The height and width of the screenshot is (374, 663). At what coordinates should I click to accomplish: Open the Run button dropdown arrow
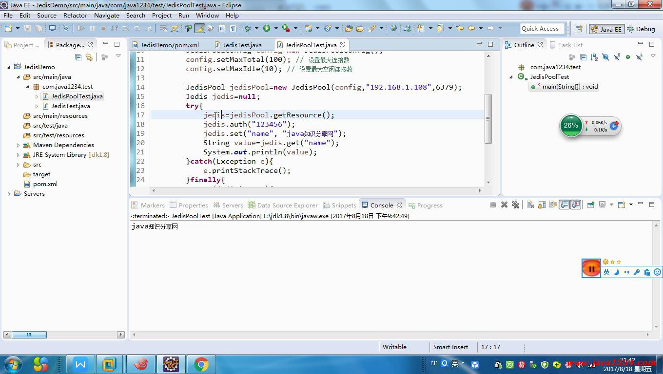(276, 28)
